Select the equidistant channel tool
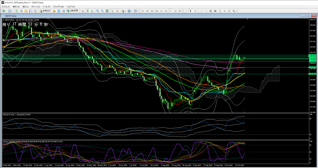Image resolution: width=318 pixels, height=168 pixels. pos(211,11)
